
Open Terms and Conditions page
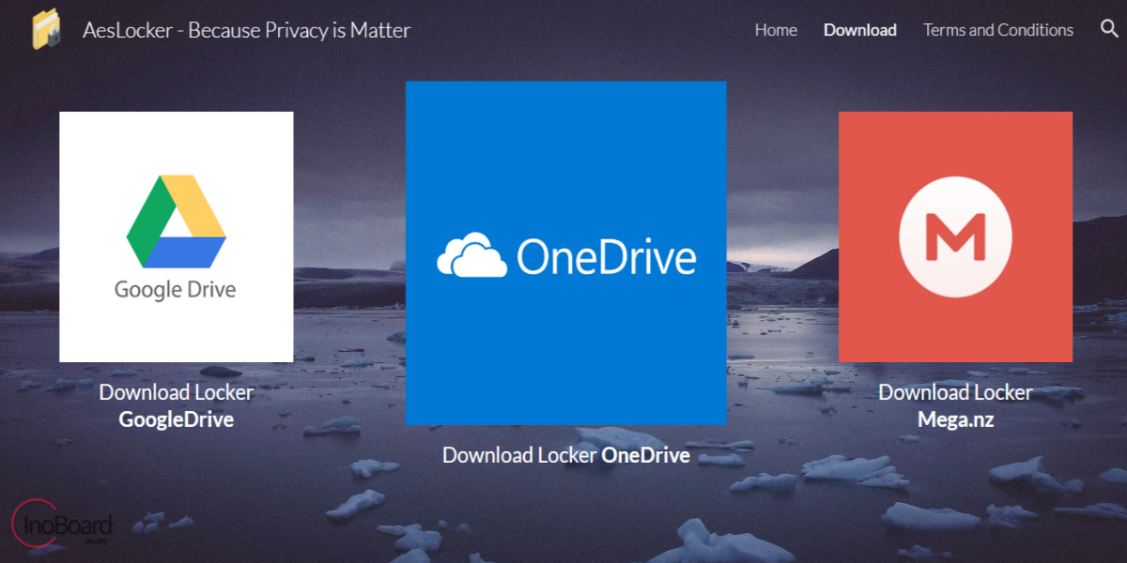[998, 30]
